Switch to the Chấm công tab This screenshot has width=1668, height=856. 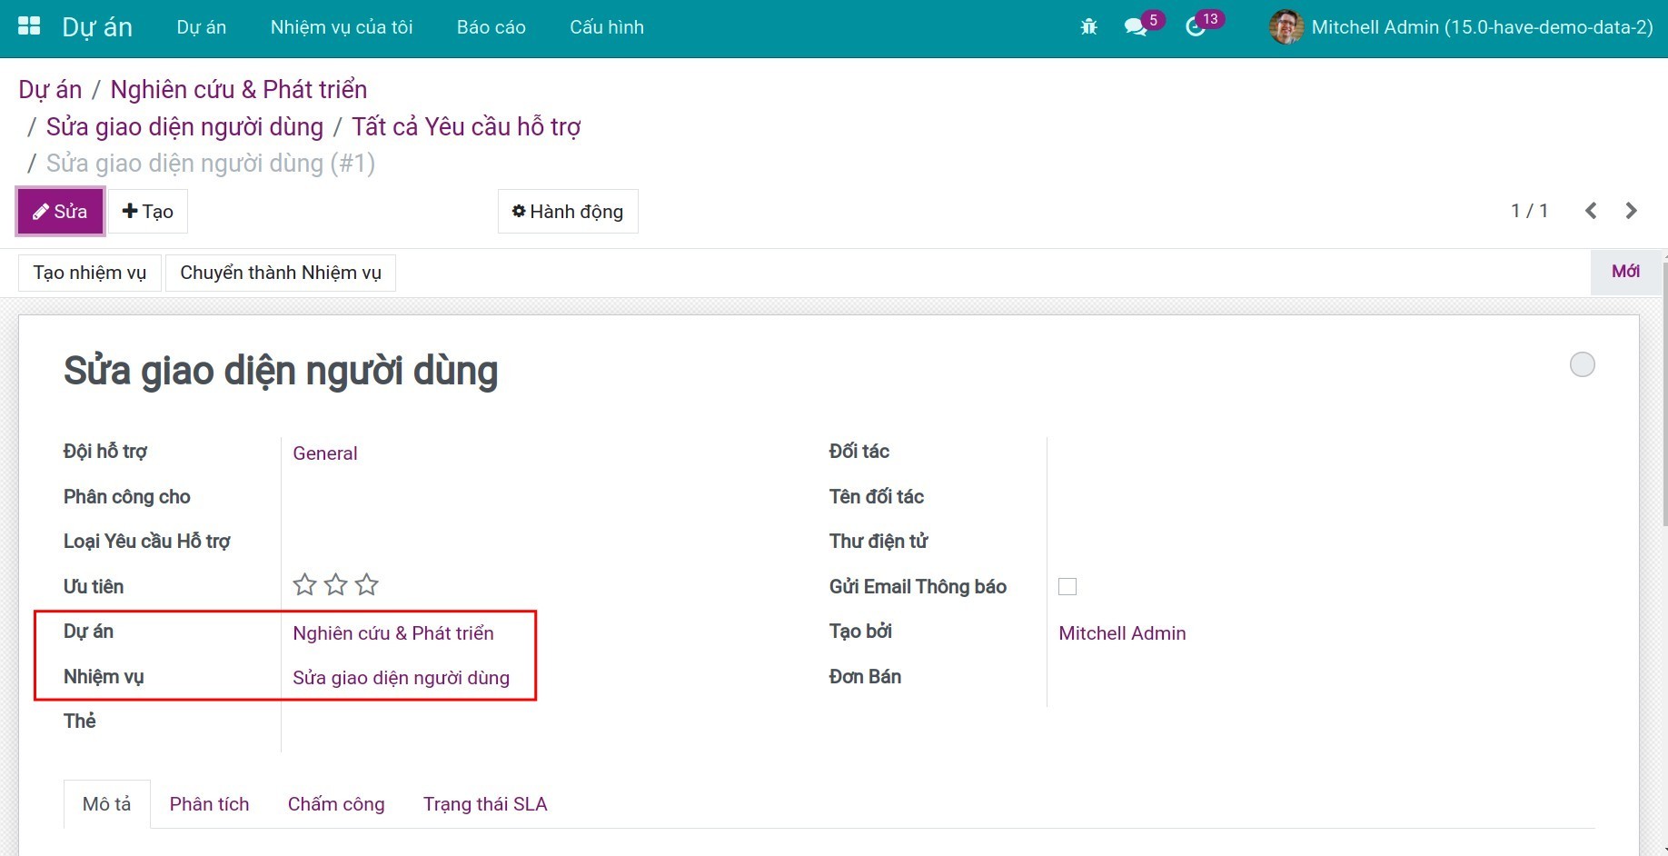tap(336, 804)
